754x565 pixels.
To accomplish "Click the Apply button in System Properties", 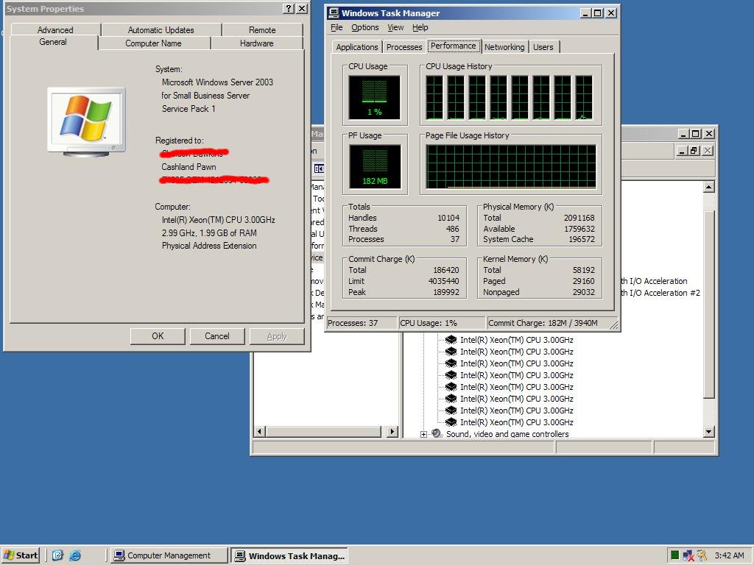I will [x=277, y=335].
